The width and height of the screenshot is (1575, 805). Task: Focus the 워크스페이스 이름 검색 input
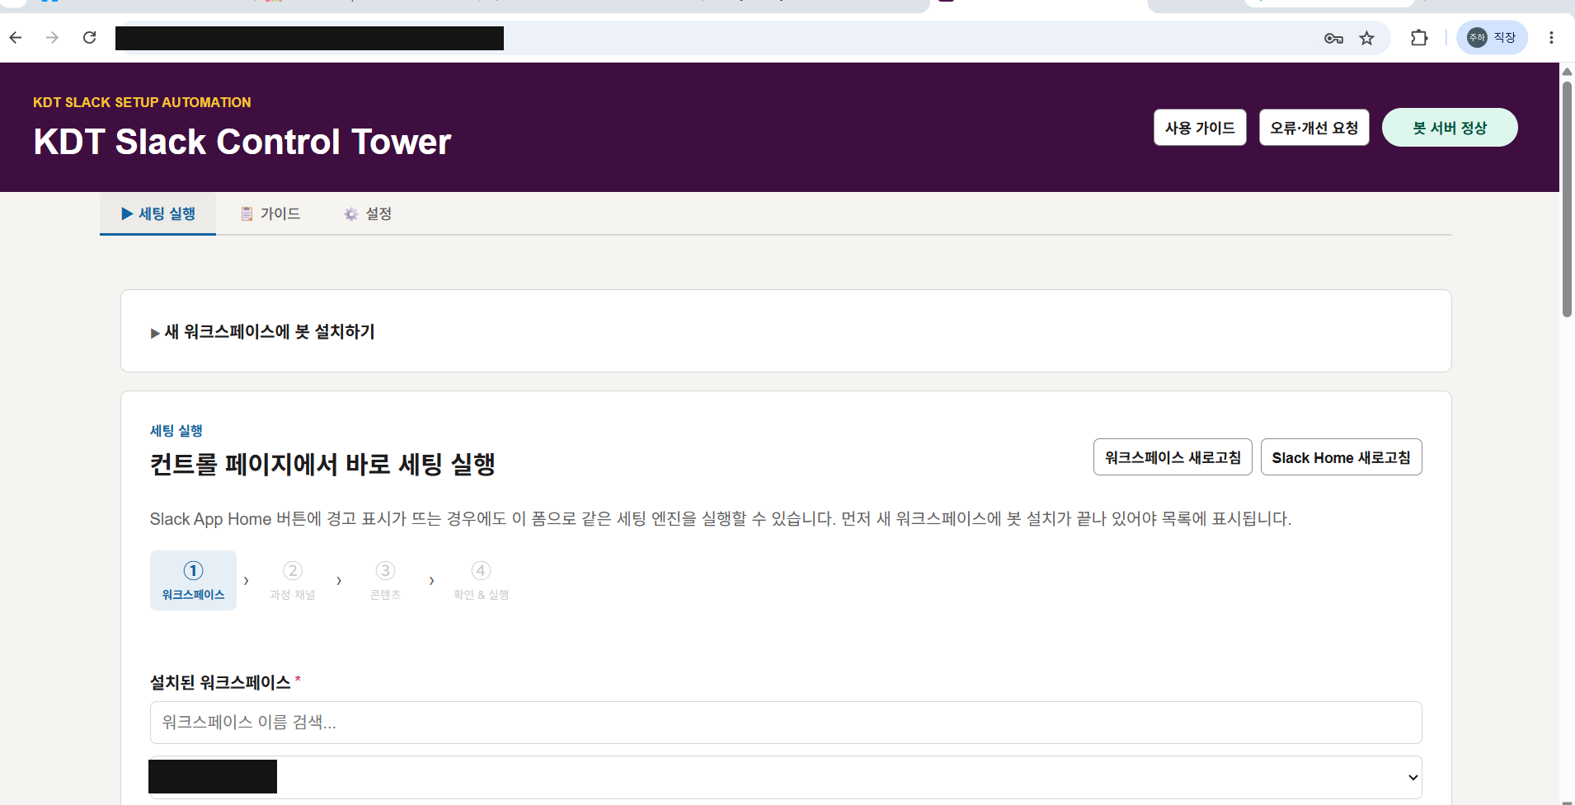click(786, 723)
